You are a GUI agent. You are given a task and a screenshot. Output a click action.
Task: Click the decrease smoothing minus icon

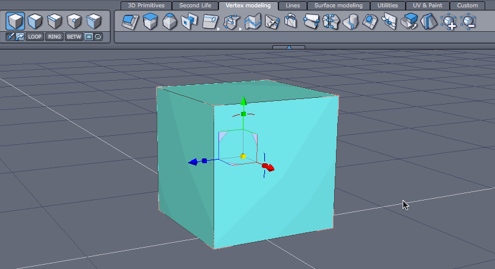point(468,22)
